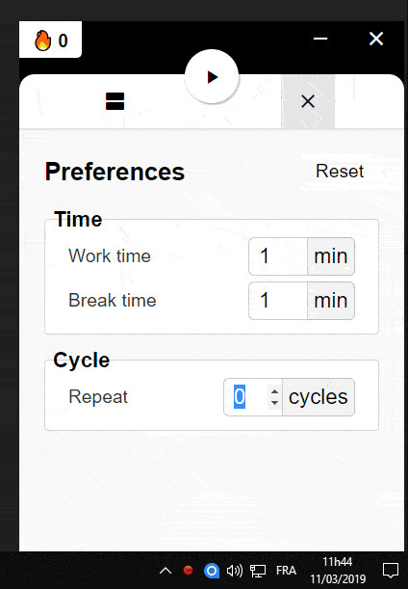Viewport: 408px width, 589px height.
Task: Close the preferences panel with X icon
Action: pos(308,101)
